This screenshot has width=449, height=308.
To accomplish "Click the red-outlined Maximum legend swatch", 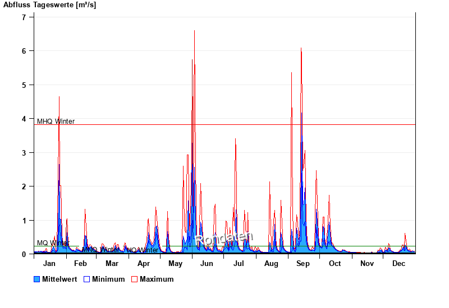I will click(x=135, y=279).
